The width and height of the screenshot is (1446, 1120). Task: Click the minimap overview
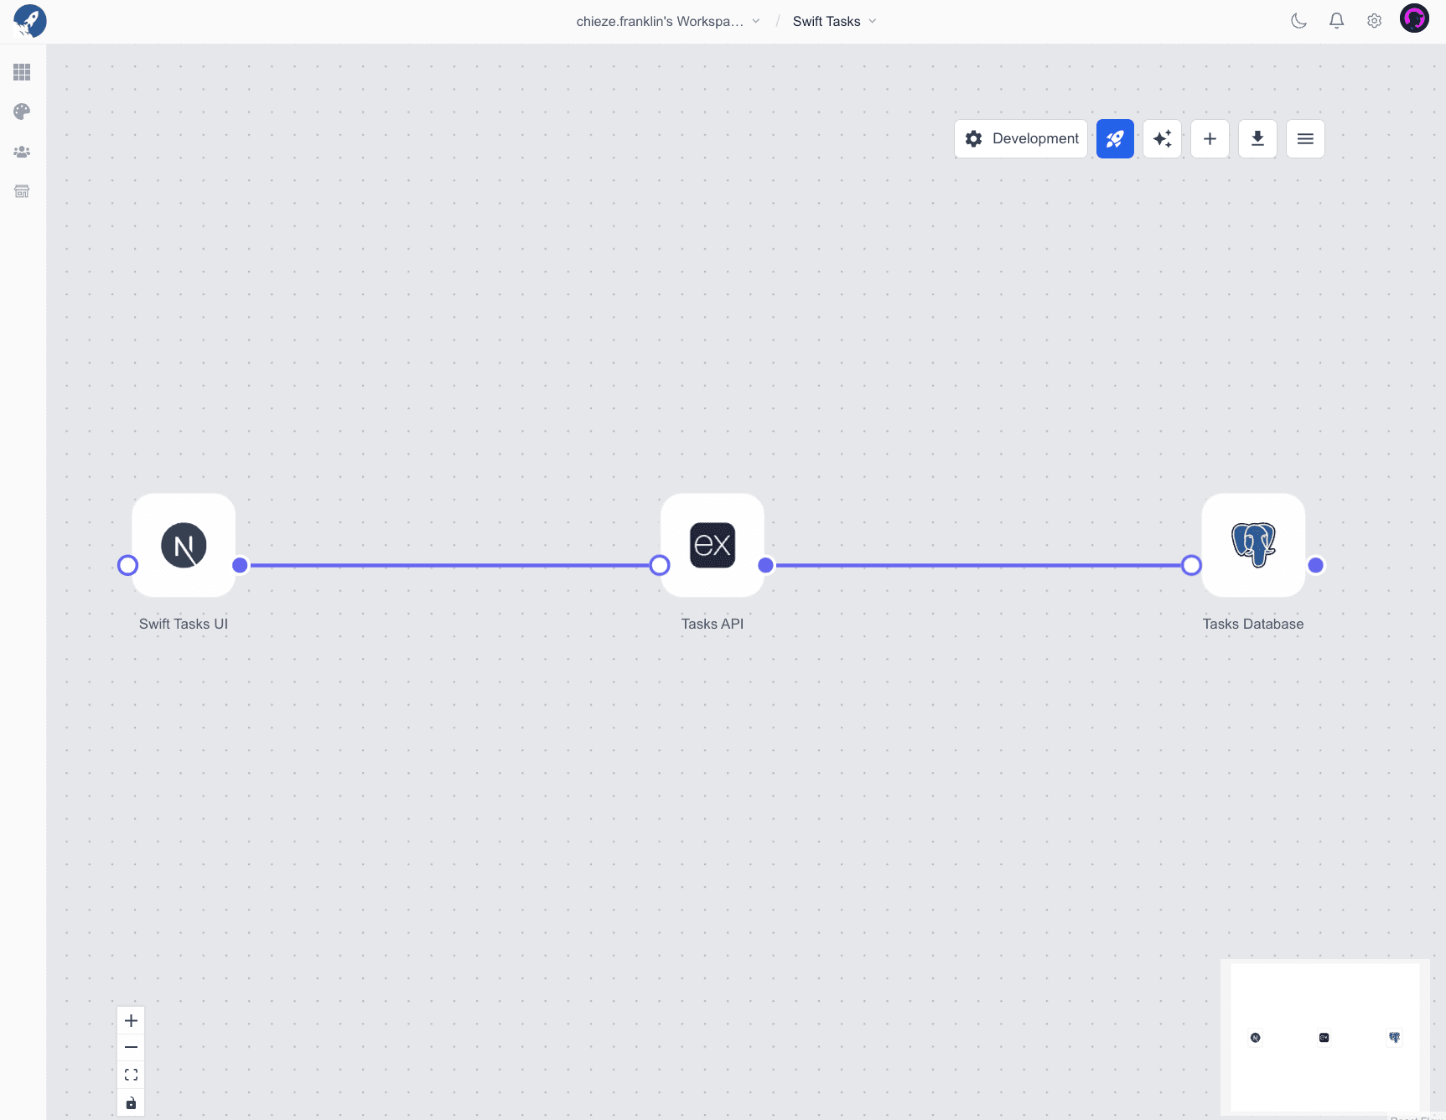point(1324,1036)
